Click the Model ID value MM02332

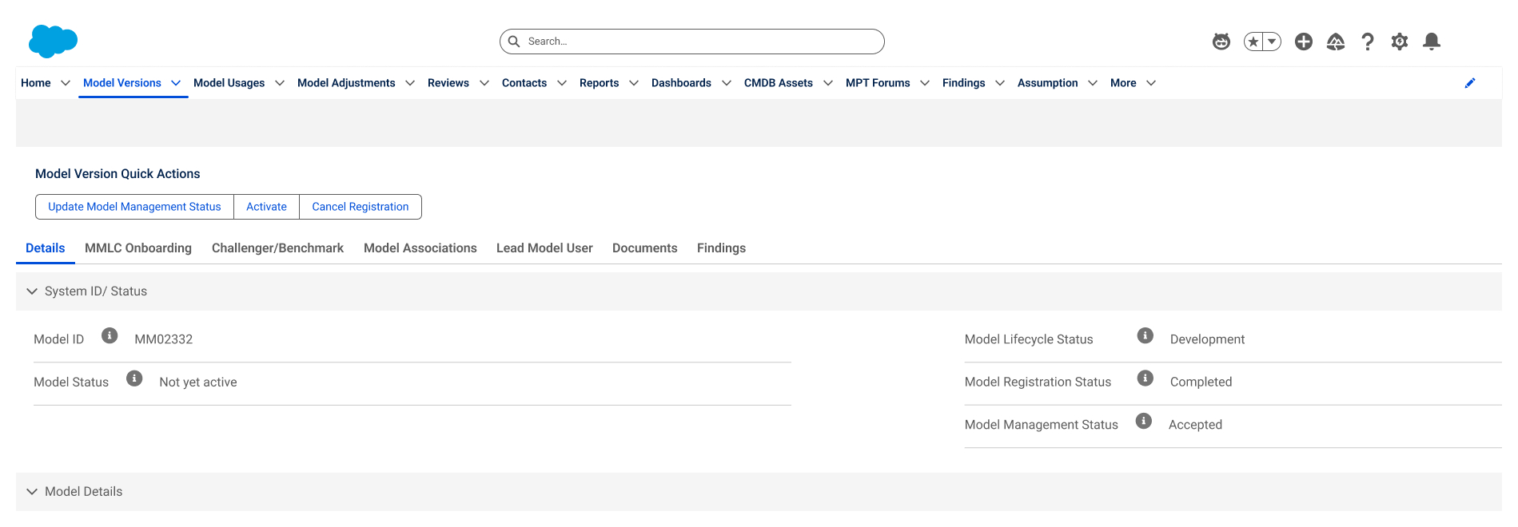click(x=164, y=339)
